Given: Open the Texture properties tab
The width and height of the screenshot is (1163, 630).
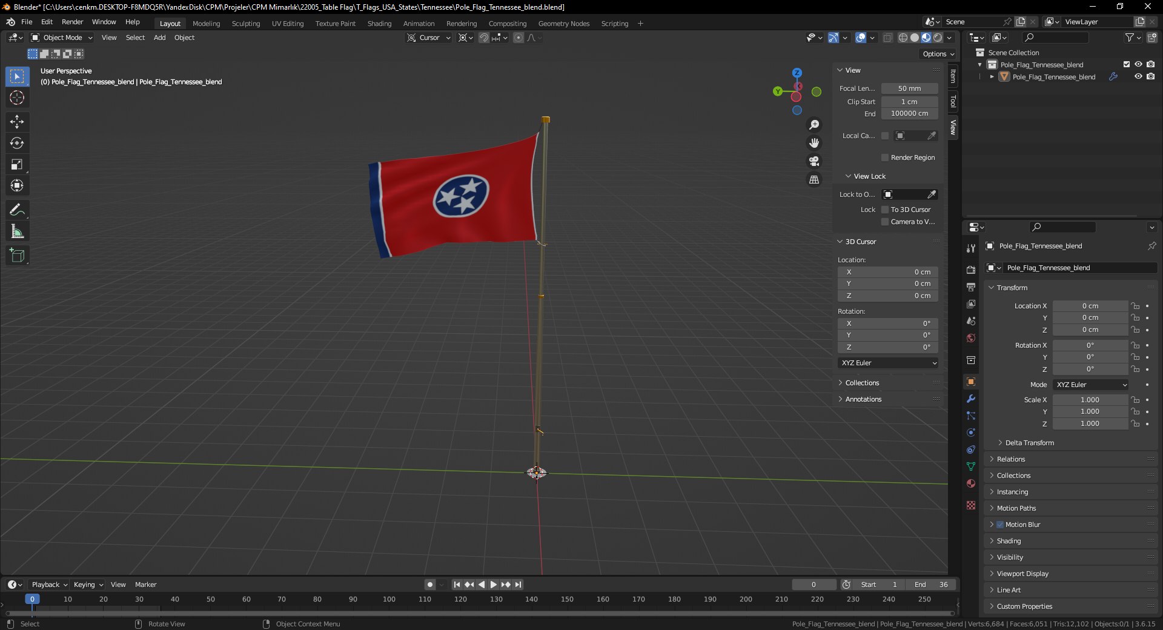Looking at the screenshot, I should click(x=971, y=505).
